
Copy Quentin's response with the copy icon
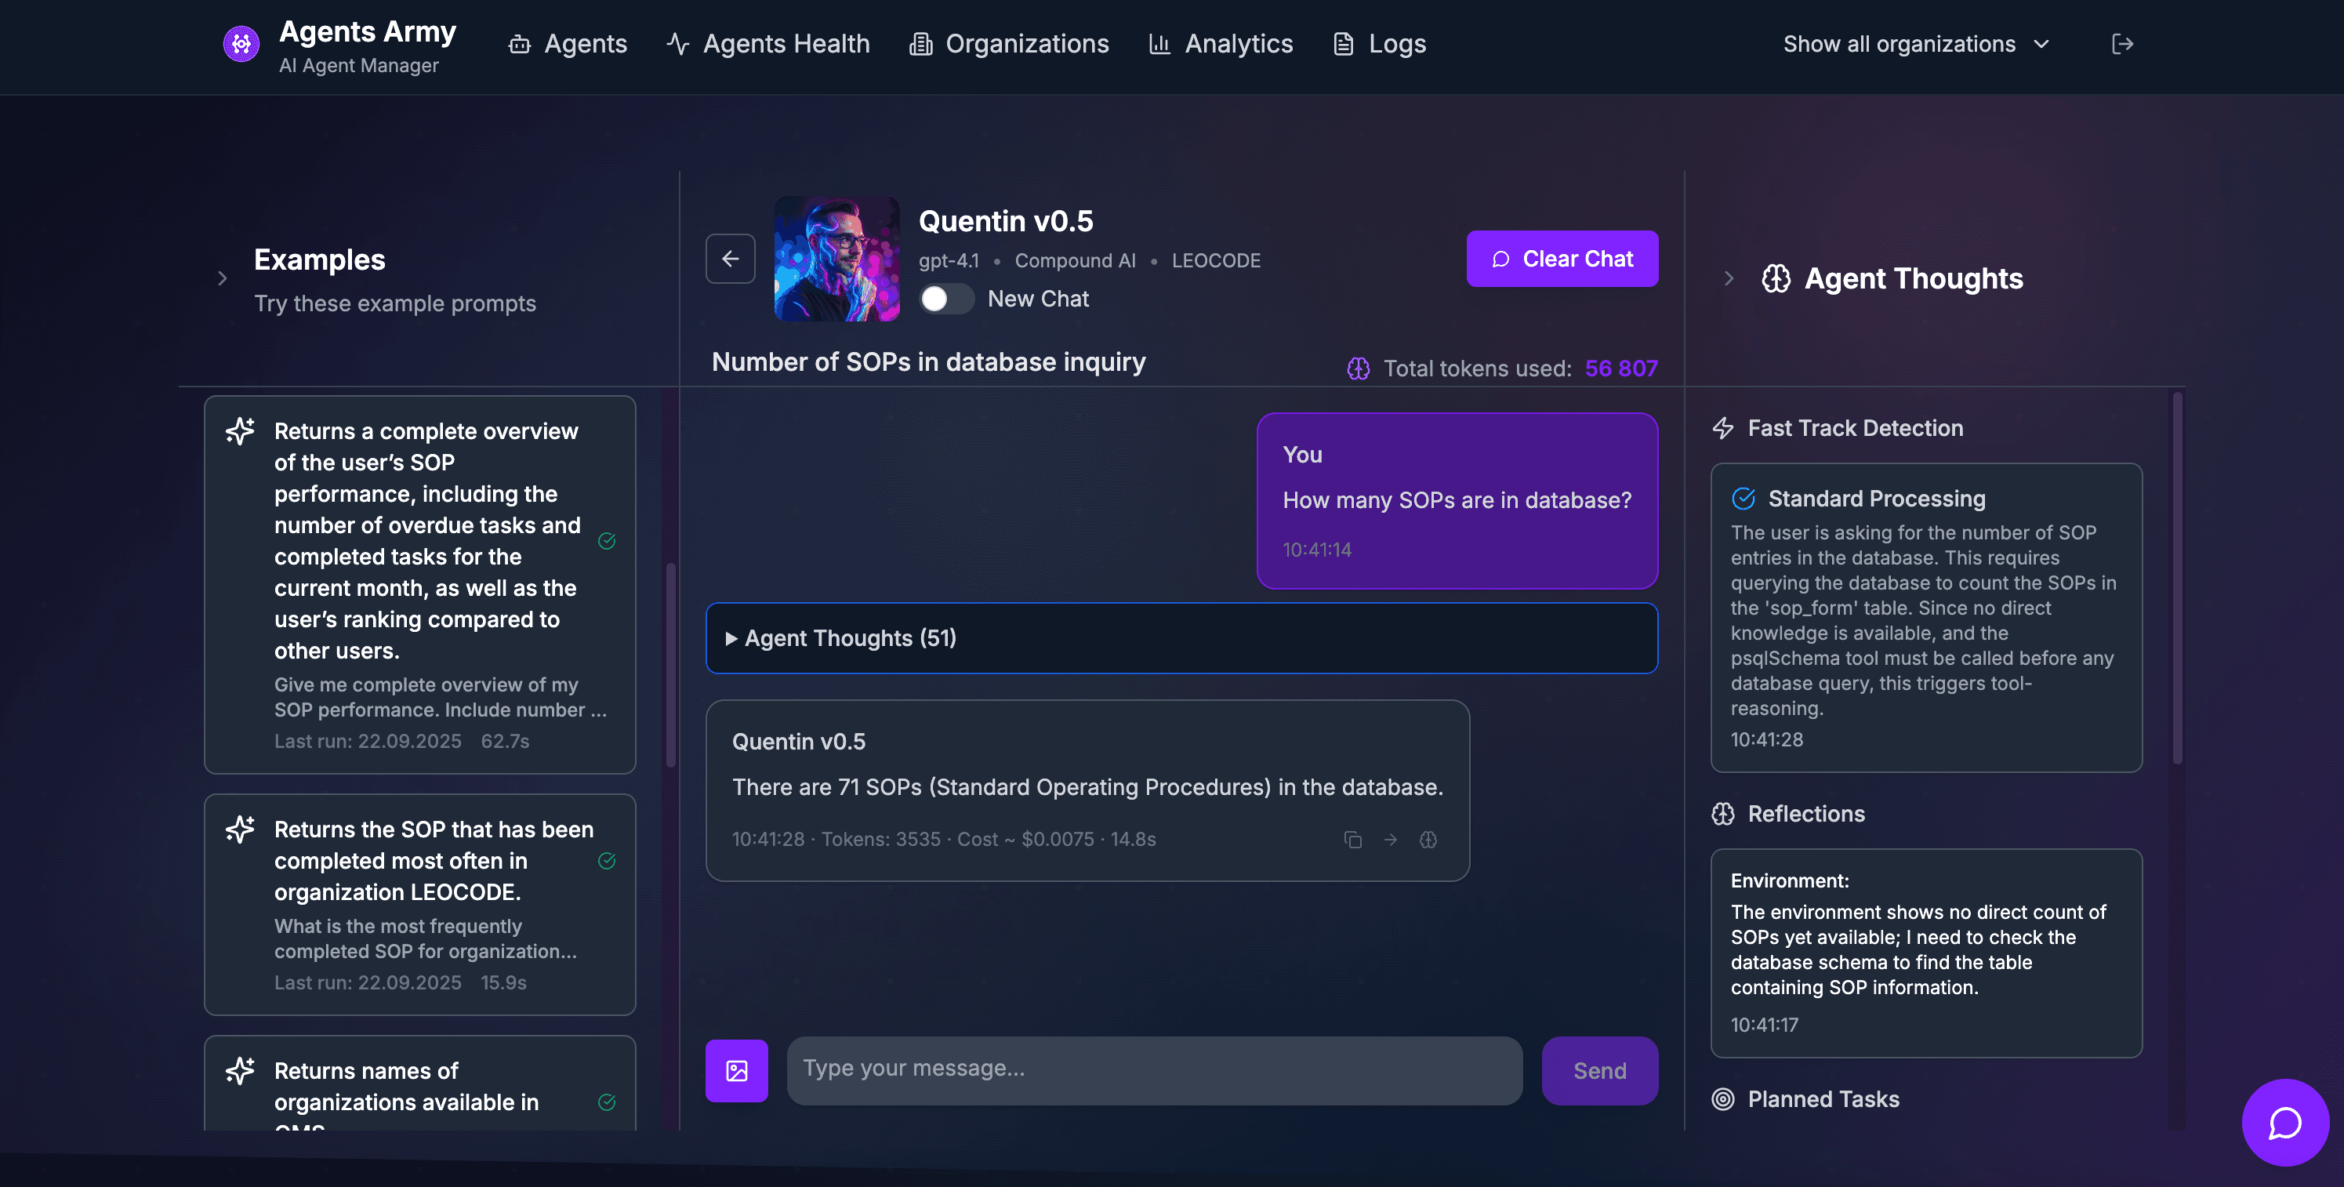(1352, 839)
